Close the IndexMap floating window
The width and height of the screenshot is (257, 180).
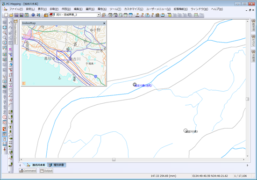tap(104, 23)
